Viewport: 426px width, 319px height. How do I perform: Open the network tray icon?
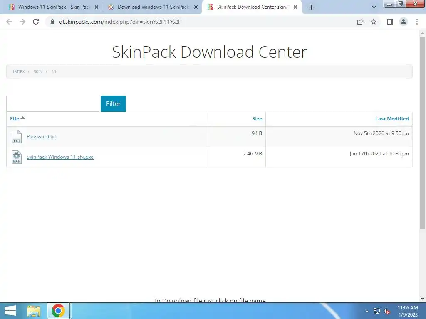(x=377, y=311)
